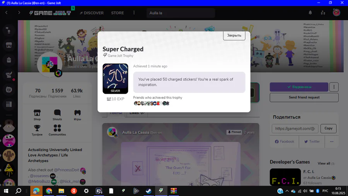Viewport: 348px width, 196px height.
Task: Open the profile Трофеи trophy icon
Action: coord(37,130)
